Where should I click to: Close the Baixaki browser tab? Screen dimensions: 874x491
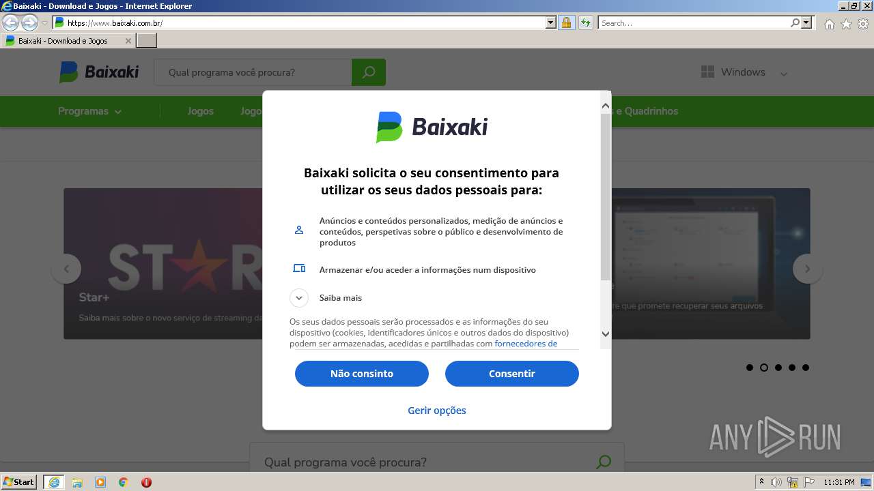[x=128, y=41]
